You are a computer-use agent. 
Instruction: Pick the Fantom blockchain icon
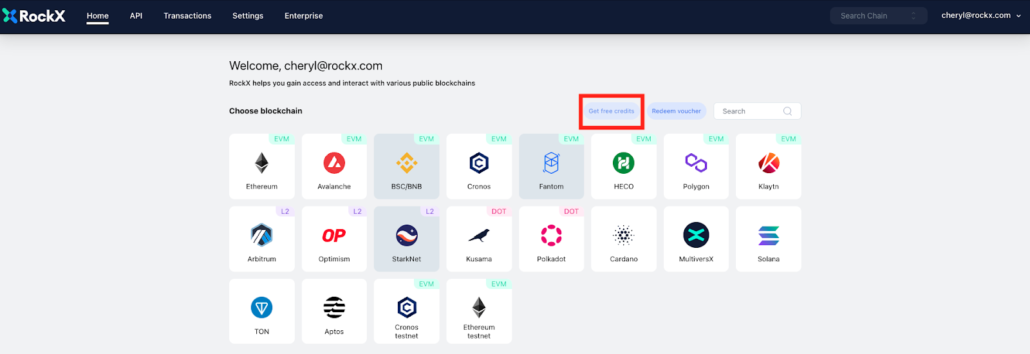pos(552,163)
